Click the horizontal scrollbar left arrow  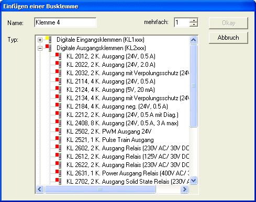click(40, 189)
